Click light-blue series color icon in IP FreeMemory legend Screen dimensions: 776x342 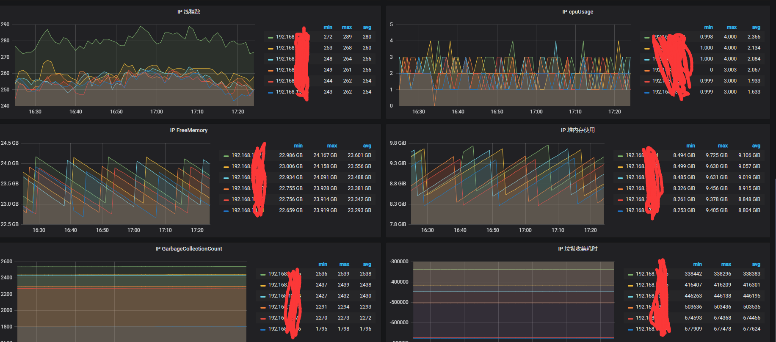point(226,178)
